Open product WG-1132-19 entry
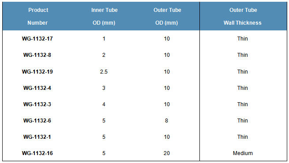The image size is (289, 163). pyautogui.click(x=37, y=71)
